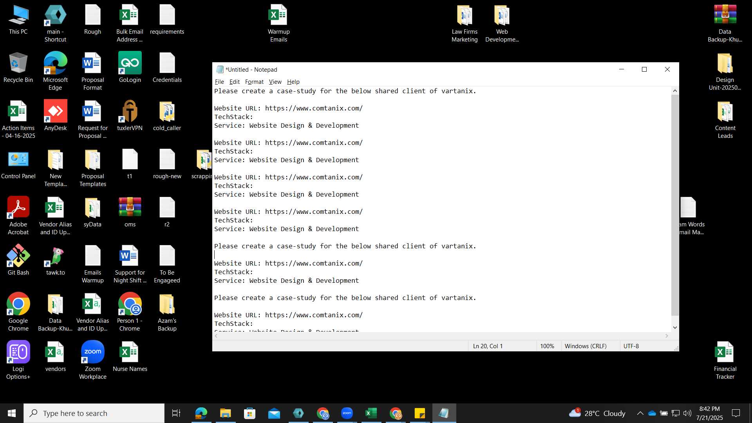Viewport: 752px width, 423px height.
Task: Click 100% zoom in status bar
Action: [x=547, y=346]
